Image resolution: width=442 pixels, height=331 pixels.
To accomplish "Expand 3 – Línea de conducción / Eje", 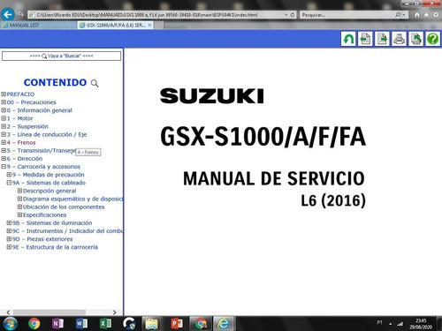I will pyautogui.click(x=4, y=134).
